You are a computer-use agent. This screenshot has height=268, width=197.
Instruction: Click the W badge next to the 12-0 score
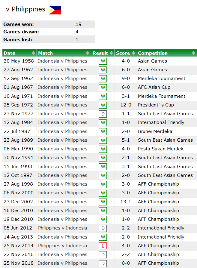pyautogui.click(x=103, y=105)
